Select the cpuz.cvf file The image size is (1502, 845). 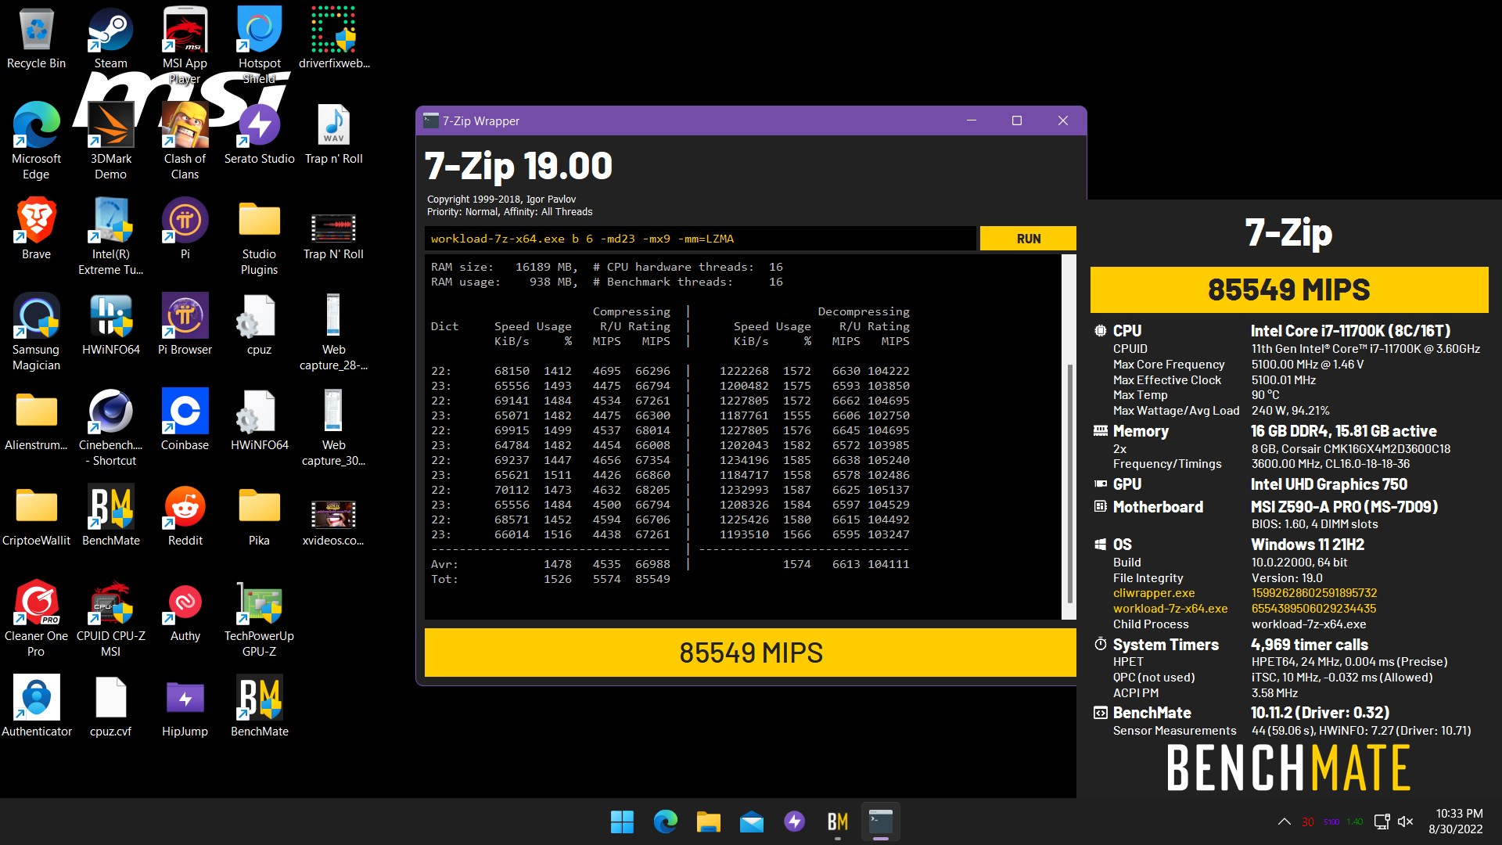tap(110, 706)
